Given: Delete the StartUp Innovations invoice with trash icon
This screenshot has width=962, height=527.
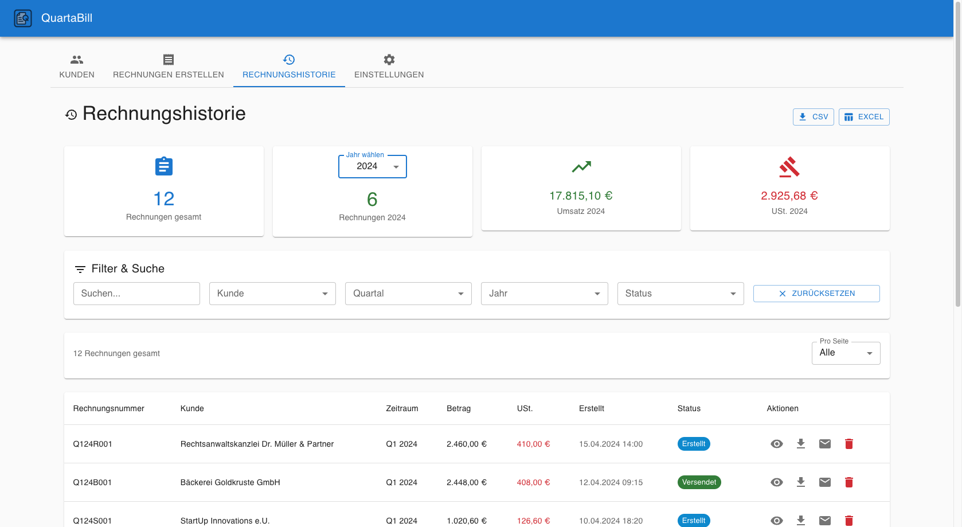Looking at the screenshot, I should click(849, 520).
